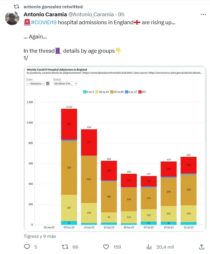Click Antonio Caramia's profile avatar

click(x=13, y=19)
